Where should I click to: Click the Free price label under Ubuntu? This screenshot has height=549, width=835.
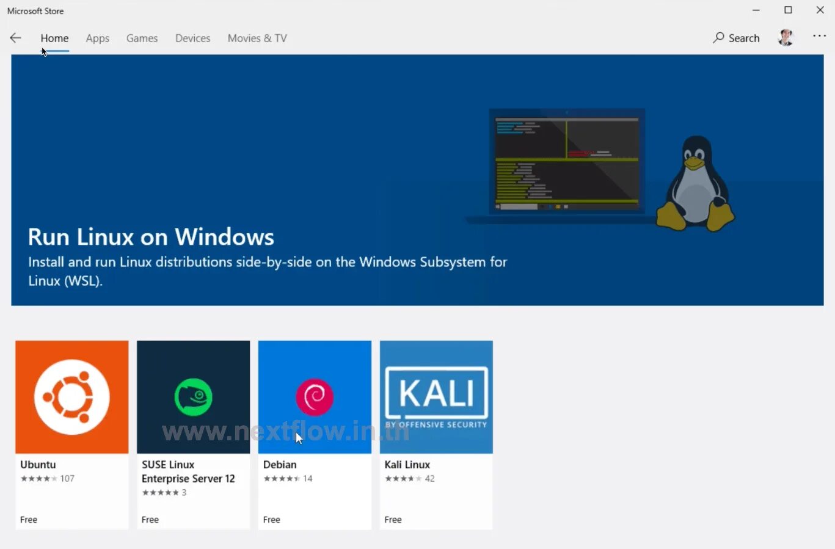point(29,520)
